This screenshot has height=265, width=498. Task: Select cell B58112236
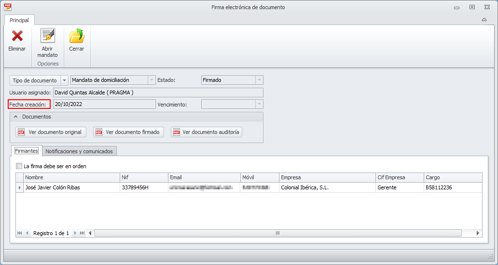pos(453,187)
